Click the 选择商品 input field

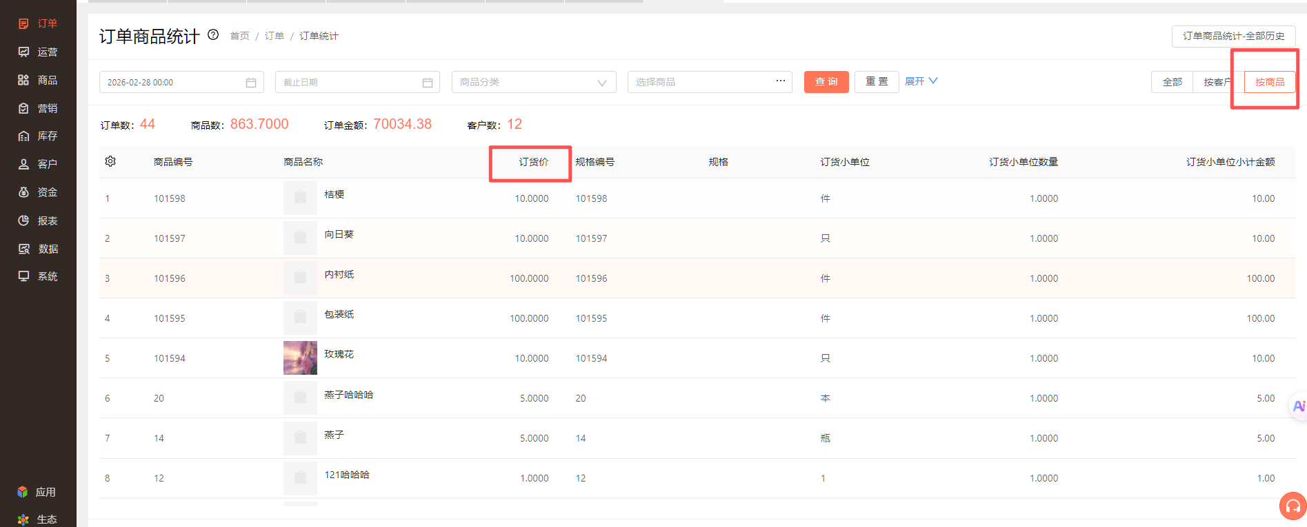(710, 82)
